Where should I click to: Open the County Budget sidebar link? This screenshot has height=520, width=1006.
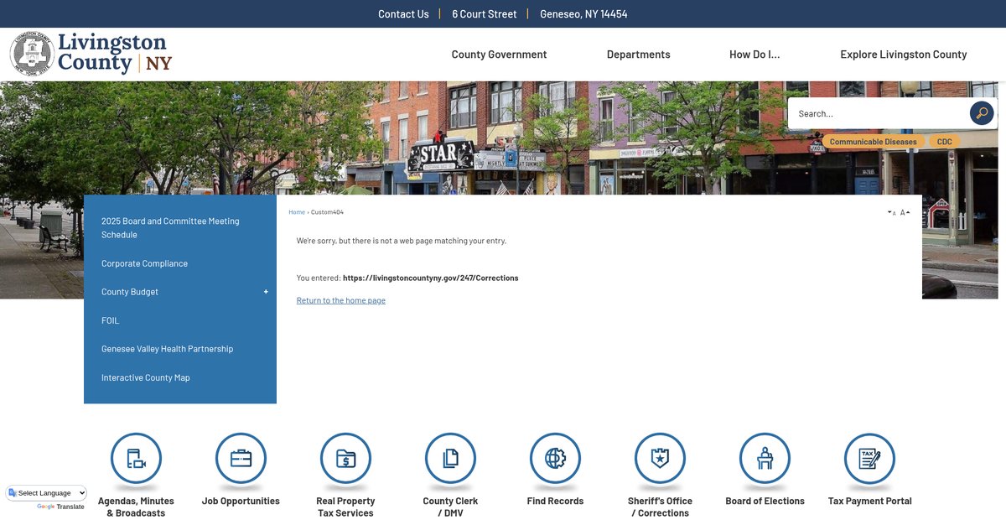[x=130, y=292]
